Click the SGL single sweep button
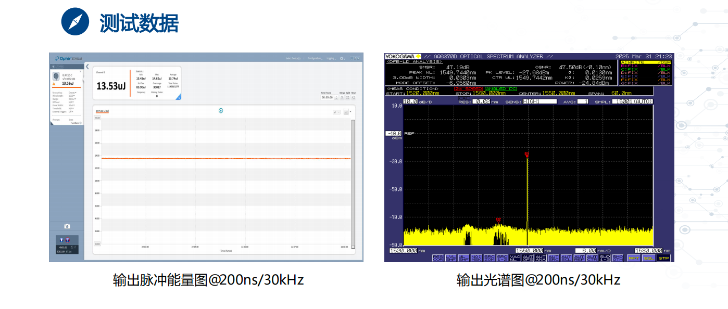Image resolution: width=728 pixels, height=309 pixels. 648,258
